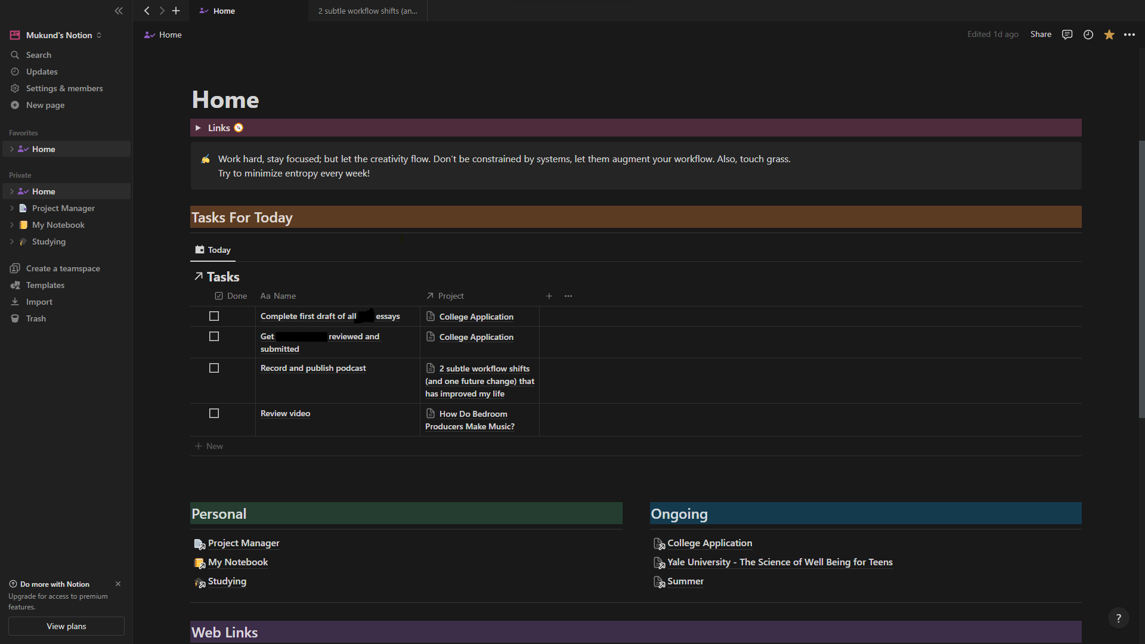1145x644 pixels.
Task: Switch to 2 subtle workflow shifts tab
Action: point(367,11)
